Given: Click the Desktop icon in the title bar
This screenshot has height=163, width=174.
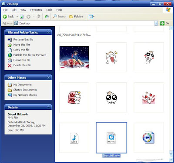Looking at the screenshot, I should (3, 4).
